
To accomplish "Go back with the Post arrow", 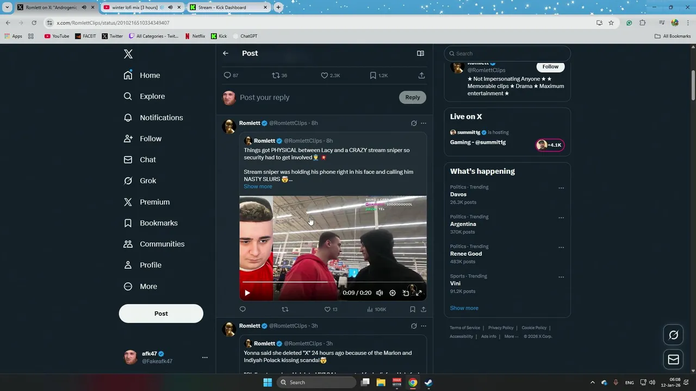I will (x=226, y=53).
